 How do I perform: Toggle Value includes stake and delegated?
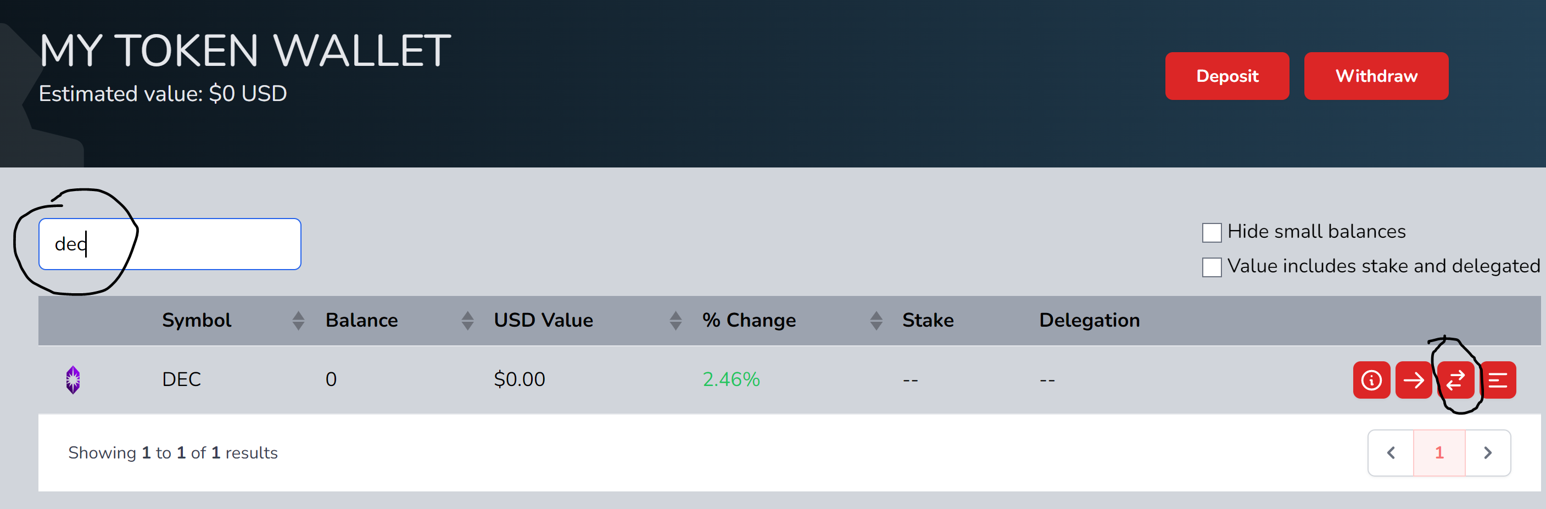[x=1212, y=267]
